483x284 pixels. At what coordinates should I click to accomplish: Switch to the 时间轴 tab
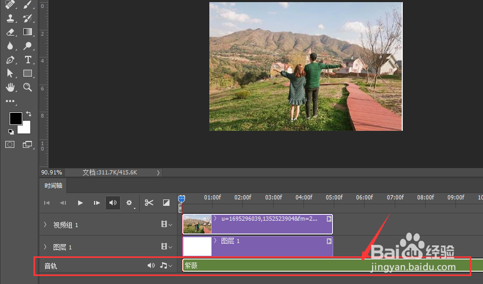[53, 186]
